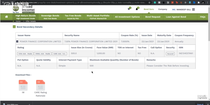Open the hamburger menu beside Mandeep Gill
This screenshot has width=210, height=105.
(x=193, y=9)
